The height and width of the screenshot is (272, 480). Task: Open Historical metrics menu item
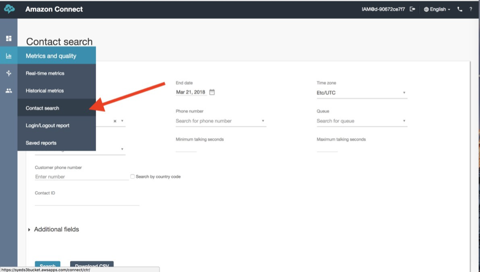point(57,91)
